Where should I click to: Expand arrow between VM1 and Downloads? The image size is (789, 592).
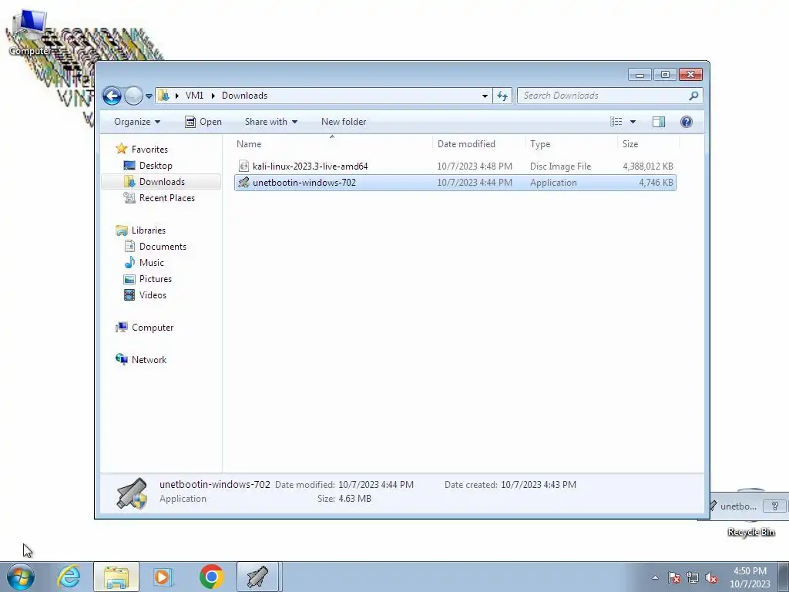(213, 96)
